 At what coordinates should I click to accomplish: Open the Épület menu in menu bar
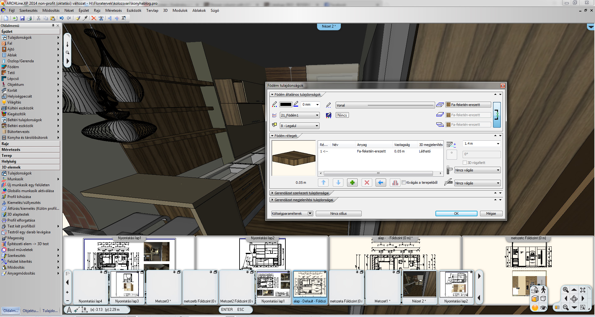tap(84, 11)
